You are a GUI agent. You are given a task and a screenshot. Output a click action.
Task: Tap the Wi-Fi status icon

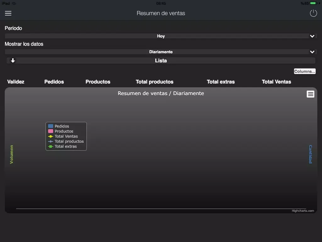[14, 3]
